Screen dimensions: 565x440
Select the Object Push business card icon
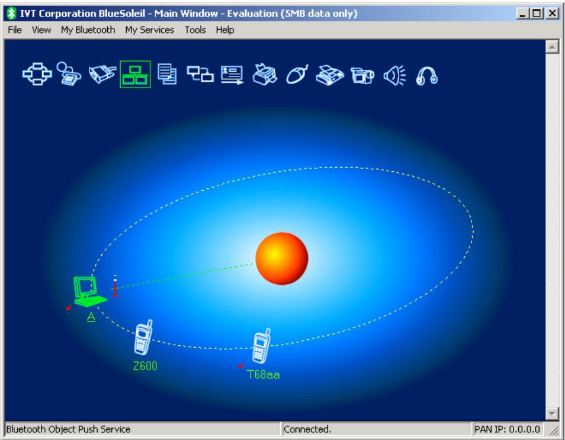(232, 75)
